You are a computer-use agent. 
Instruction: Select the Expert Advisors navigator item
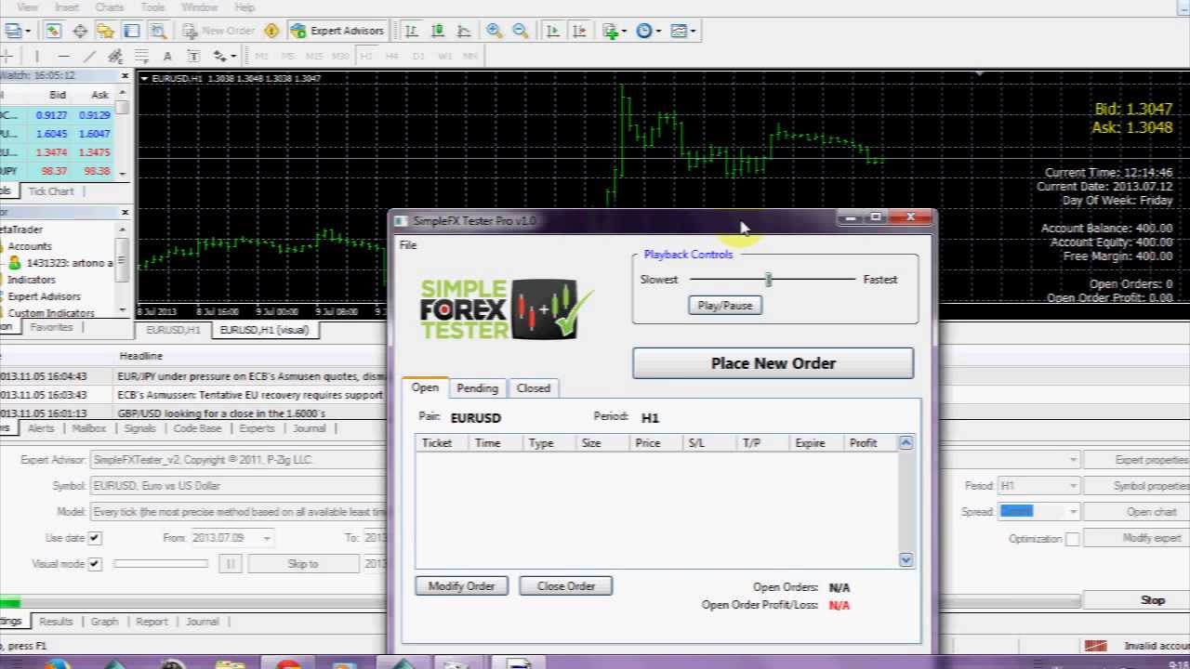44,296
